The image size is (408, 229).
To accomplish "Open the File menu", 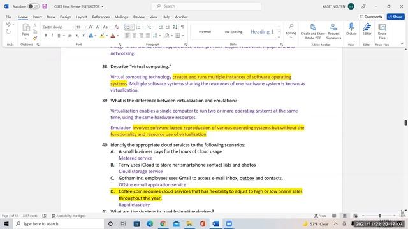I will tap(8, 17).
